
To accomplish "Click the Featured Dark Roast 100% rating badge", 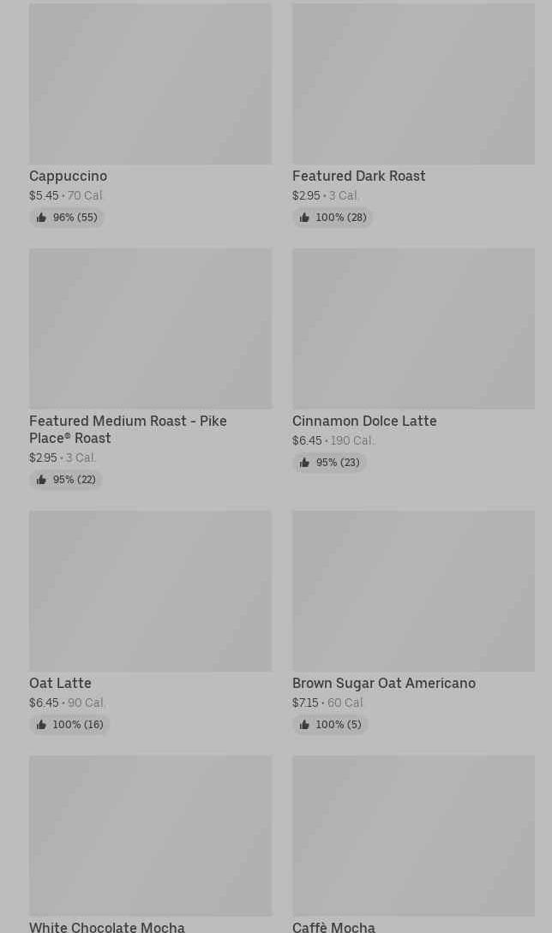I will pos(333,218).
